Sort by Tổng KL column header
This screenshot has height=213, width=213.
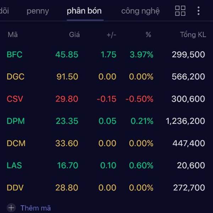point(193,35)
